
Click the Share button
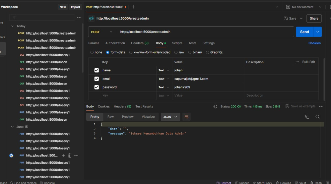pos(314,19)
